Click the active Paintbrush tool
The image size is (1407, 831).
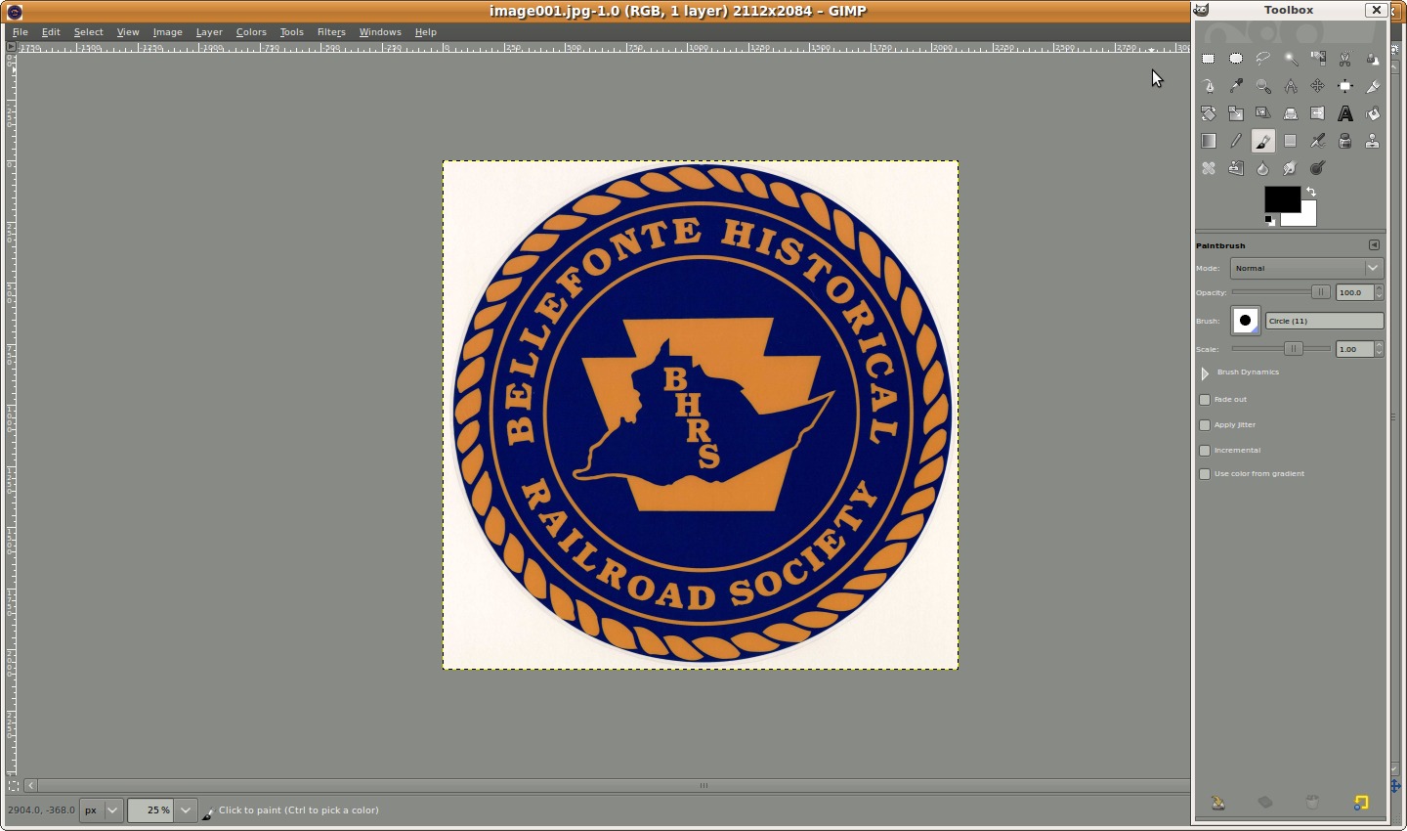(x=1263, y=141)
